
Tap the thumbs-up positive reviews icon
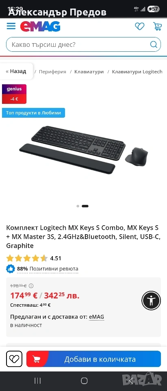coord(11,268)
